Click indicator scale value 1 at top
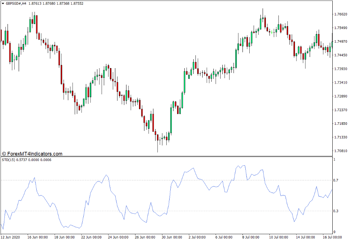The width and height of the screenshot is (351, 241). click(x=335, y=159)
